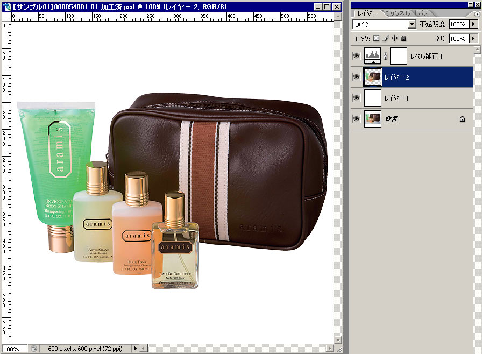
Task: Toggle visibility of レイヤー 2
Action: 356,77
